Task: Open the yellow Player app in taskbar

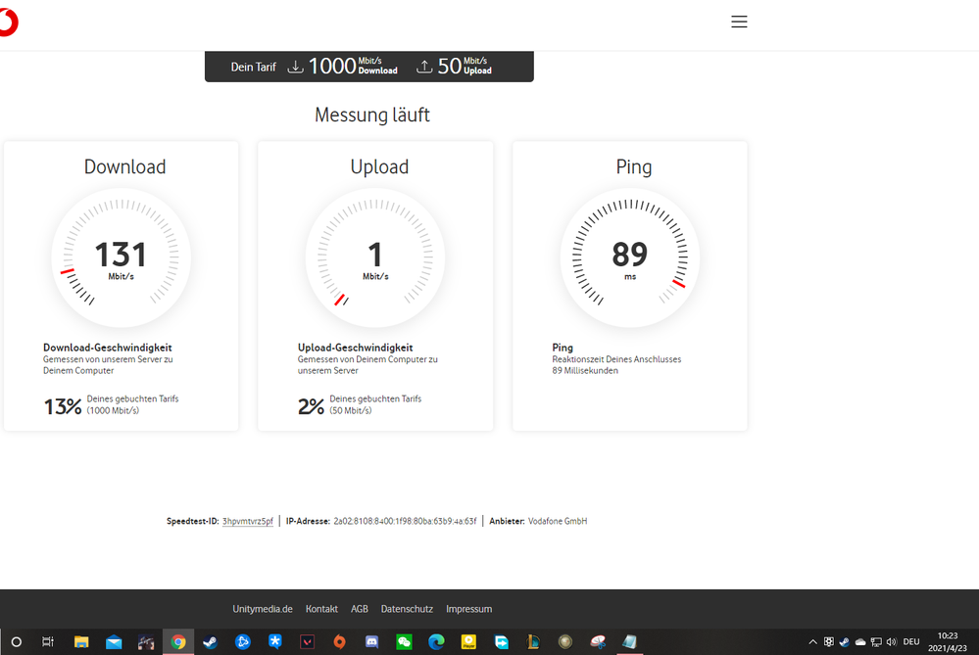Action: [468, 642]
